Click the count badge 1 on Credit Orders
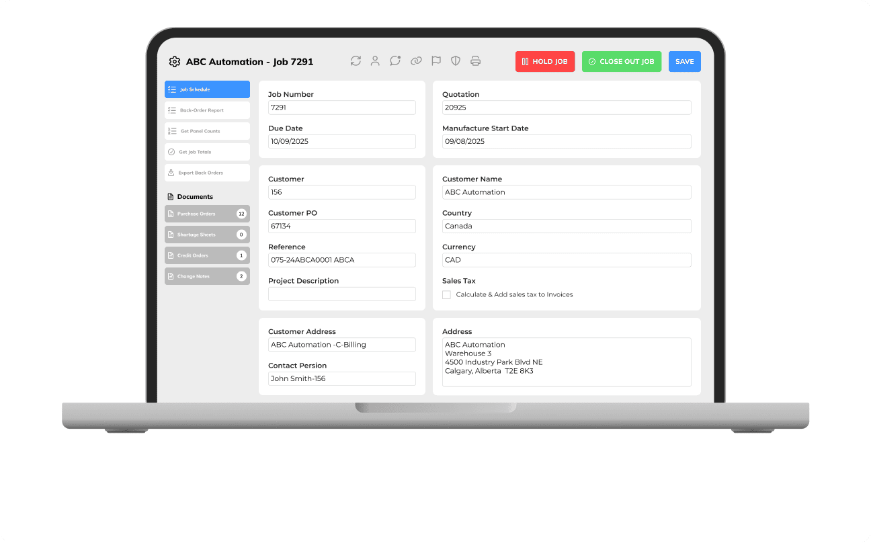 pyautogui.click(x=241, y=255)
